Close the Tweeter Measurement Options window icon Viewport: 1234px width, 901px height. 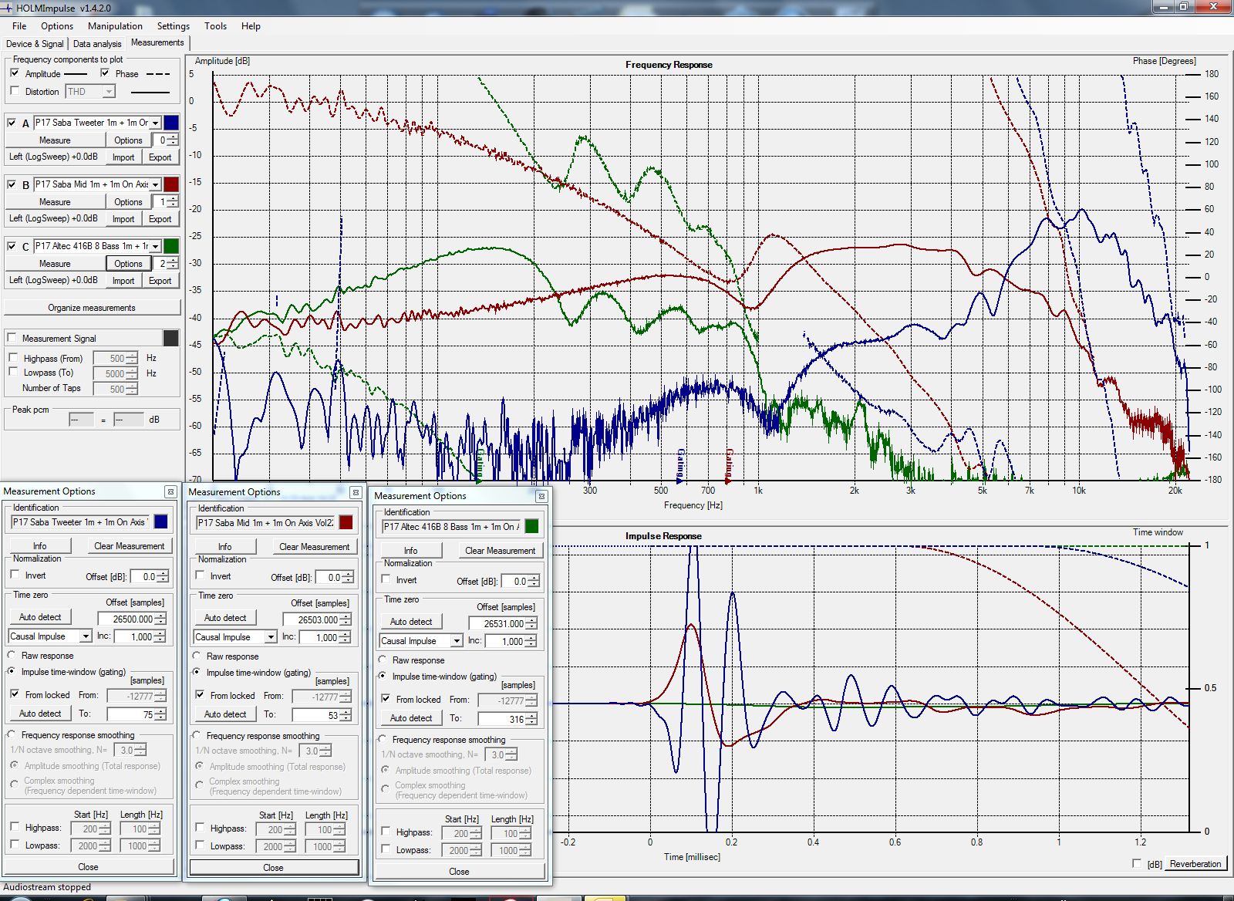pos(170,491)
